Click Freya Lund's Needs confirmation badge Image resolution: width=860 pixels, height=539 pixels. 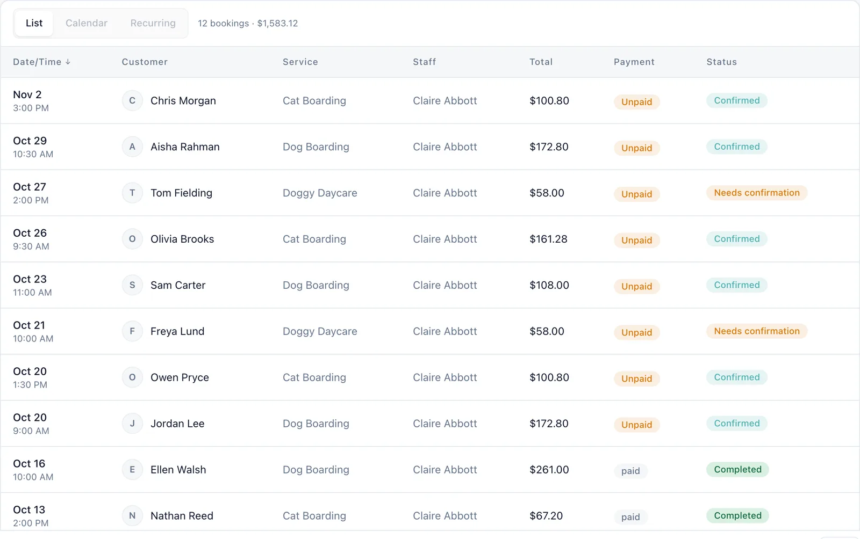tap(757, 331)
